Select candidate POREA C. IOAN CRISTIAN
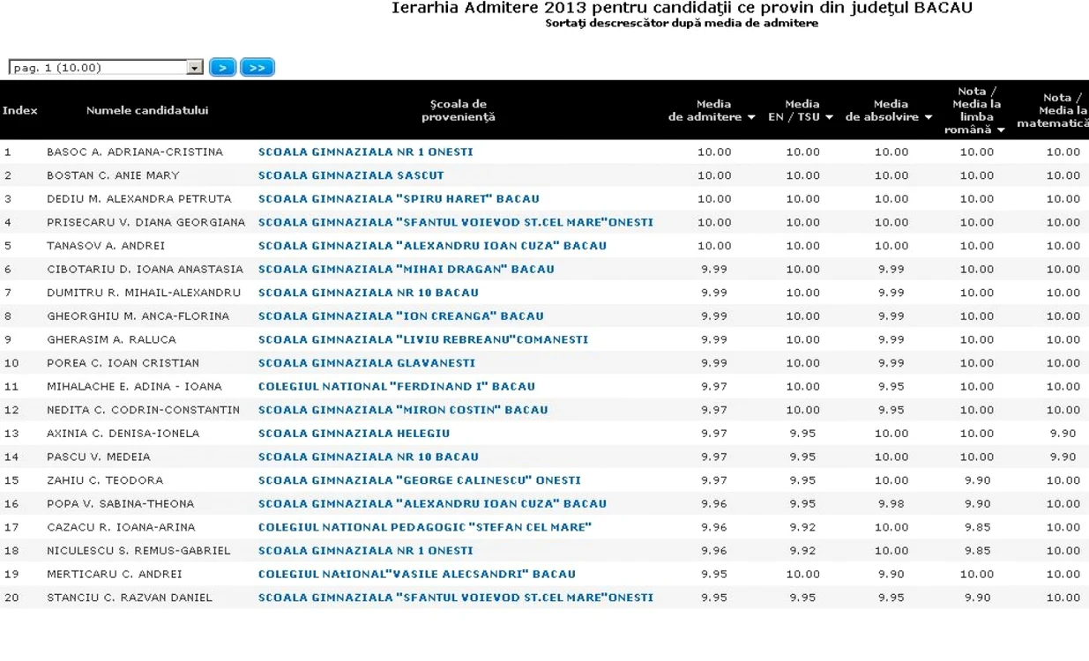The image size is (1089, 661). (x=123, y=363)
